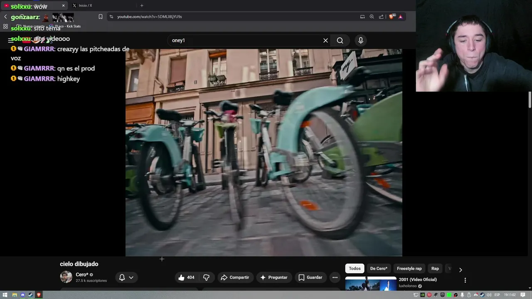The height and width of the screenshot is (299, 532).
Task: Click the Preguntar button
Action: [x=274, y=277]
